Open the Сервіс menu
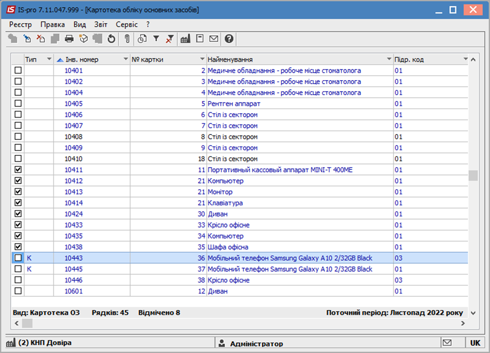Viewport: 490px width, 353px height. [x=127, y=24]
